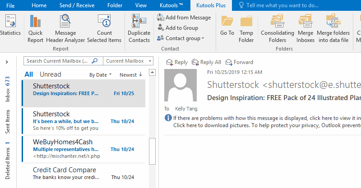Image resolution: width=361 pixels, height=188 pixels.
Task: Open the WeBuyHomes4Cash email
Action: [83, 149]
